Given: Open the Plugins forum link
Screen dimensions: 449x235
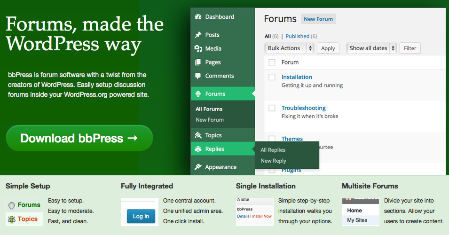Looking at the screenshot, I should pyautogui.click(x=291, y=170).
